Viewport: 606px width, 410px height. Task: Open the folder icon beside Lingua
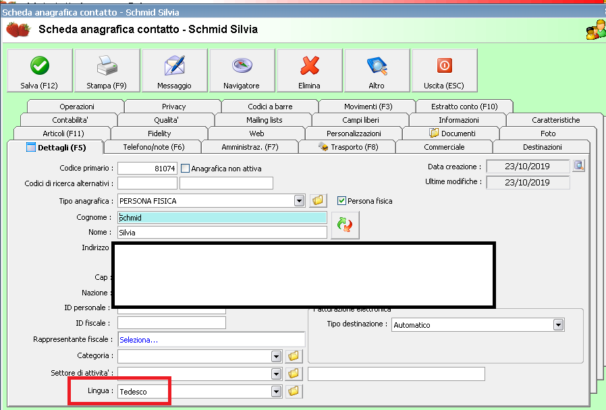point(294,391)
